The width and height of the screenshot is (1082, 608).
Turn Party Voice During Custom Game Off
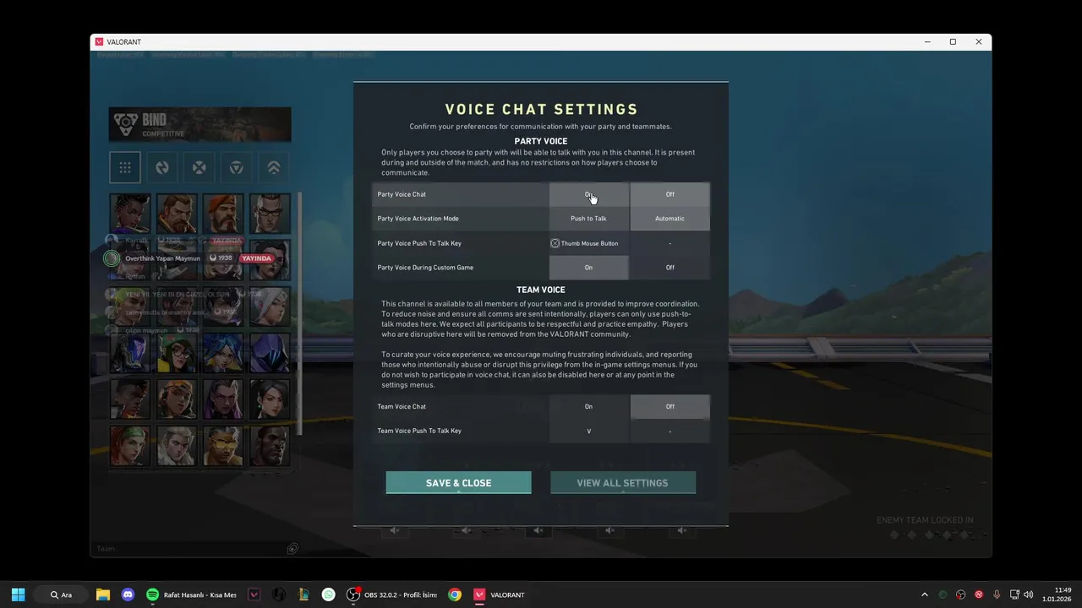click(670, 268)
